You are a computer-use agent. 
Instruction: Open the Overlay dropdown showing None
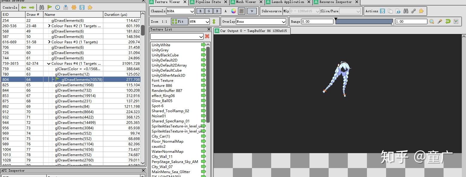click(260, 21)
